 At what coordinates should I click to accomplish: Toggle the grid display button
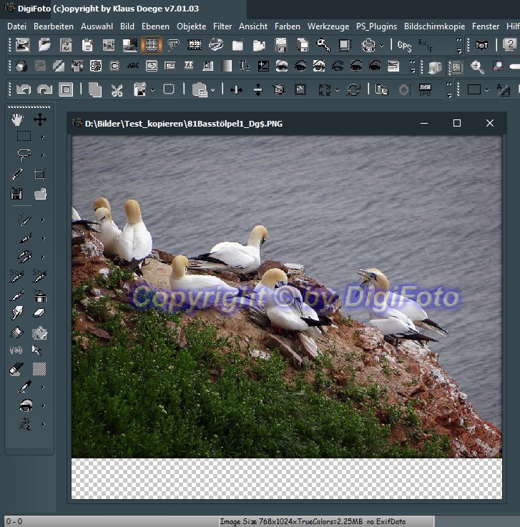click(151, 45)
